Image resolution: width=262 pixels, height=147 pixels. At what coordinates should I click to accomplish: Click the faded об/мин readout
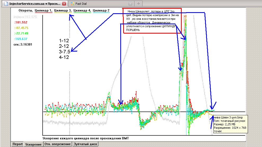(x=25, y=17)
